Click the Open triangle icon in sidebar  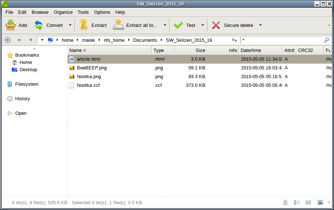coord(10,113)
